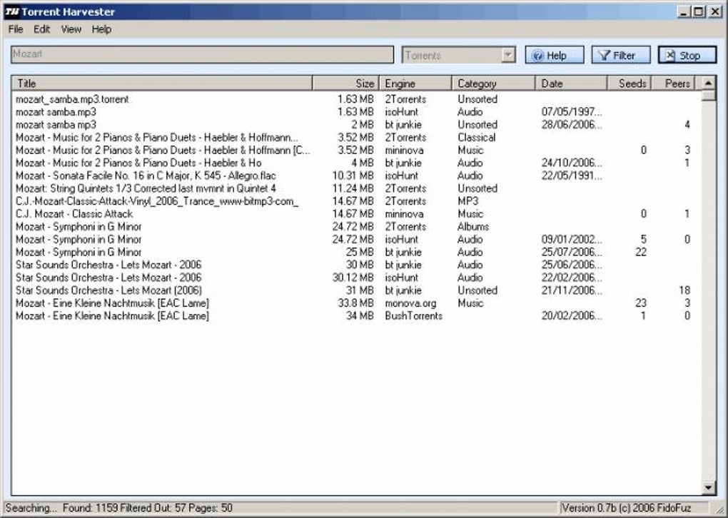This screenshot has width=728, height=518.
Task: Click 'Searching... Found: 1159' status text
Action: 118,508
